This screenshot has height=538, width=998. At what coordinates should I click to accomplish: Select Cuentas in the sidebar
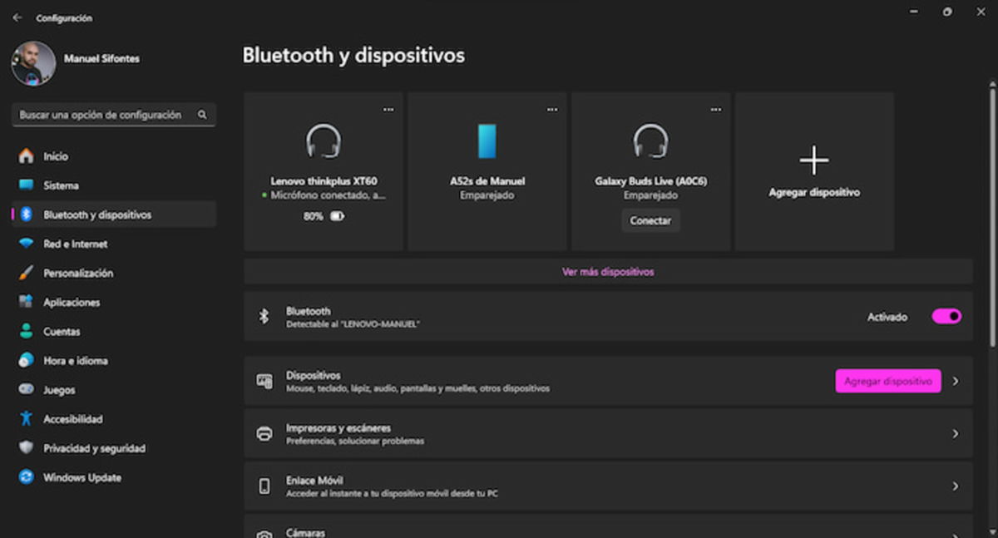(26, 331)
